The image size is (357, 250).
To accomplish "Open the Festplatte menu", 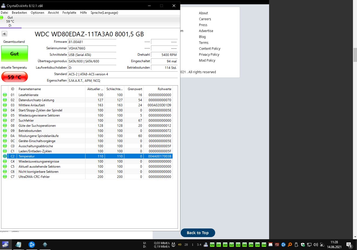I will (69, 13).
